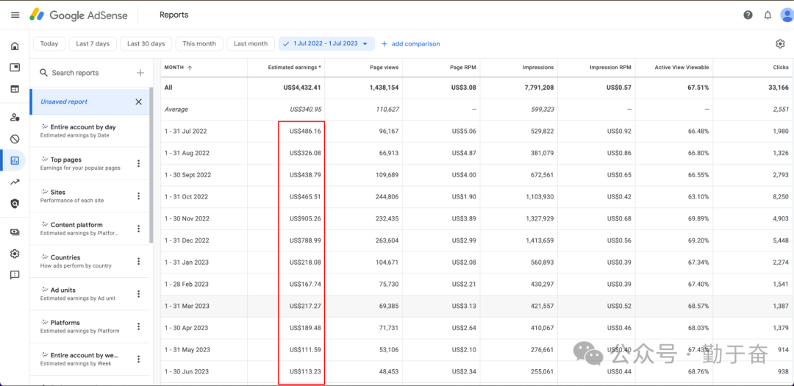Image resolution: width=794 pixels, height=386 pixels.
Task: Open more options for Top pages
Action: pyautogui.click(x=138, y=164)
